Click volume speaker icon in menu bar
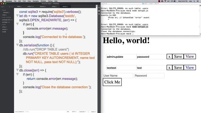The height and width of the screenshot is (113, 201). click(x=168, y=1)
